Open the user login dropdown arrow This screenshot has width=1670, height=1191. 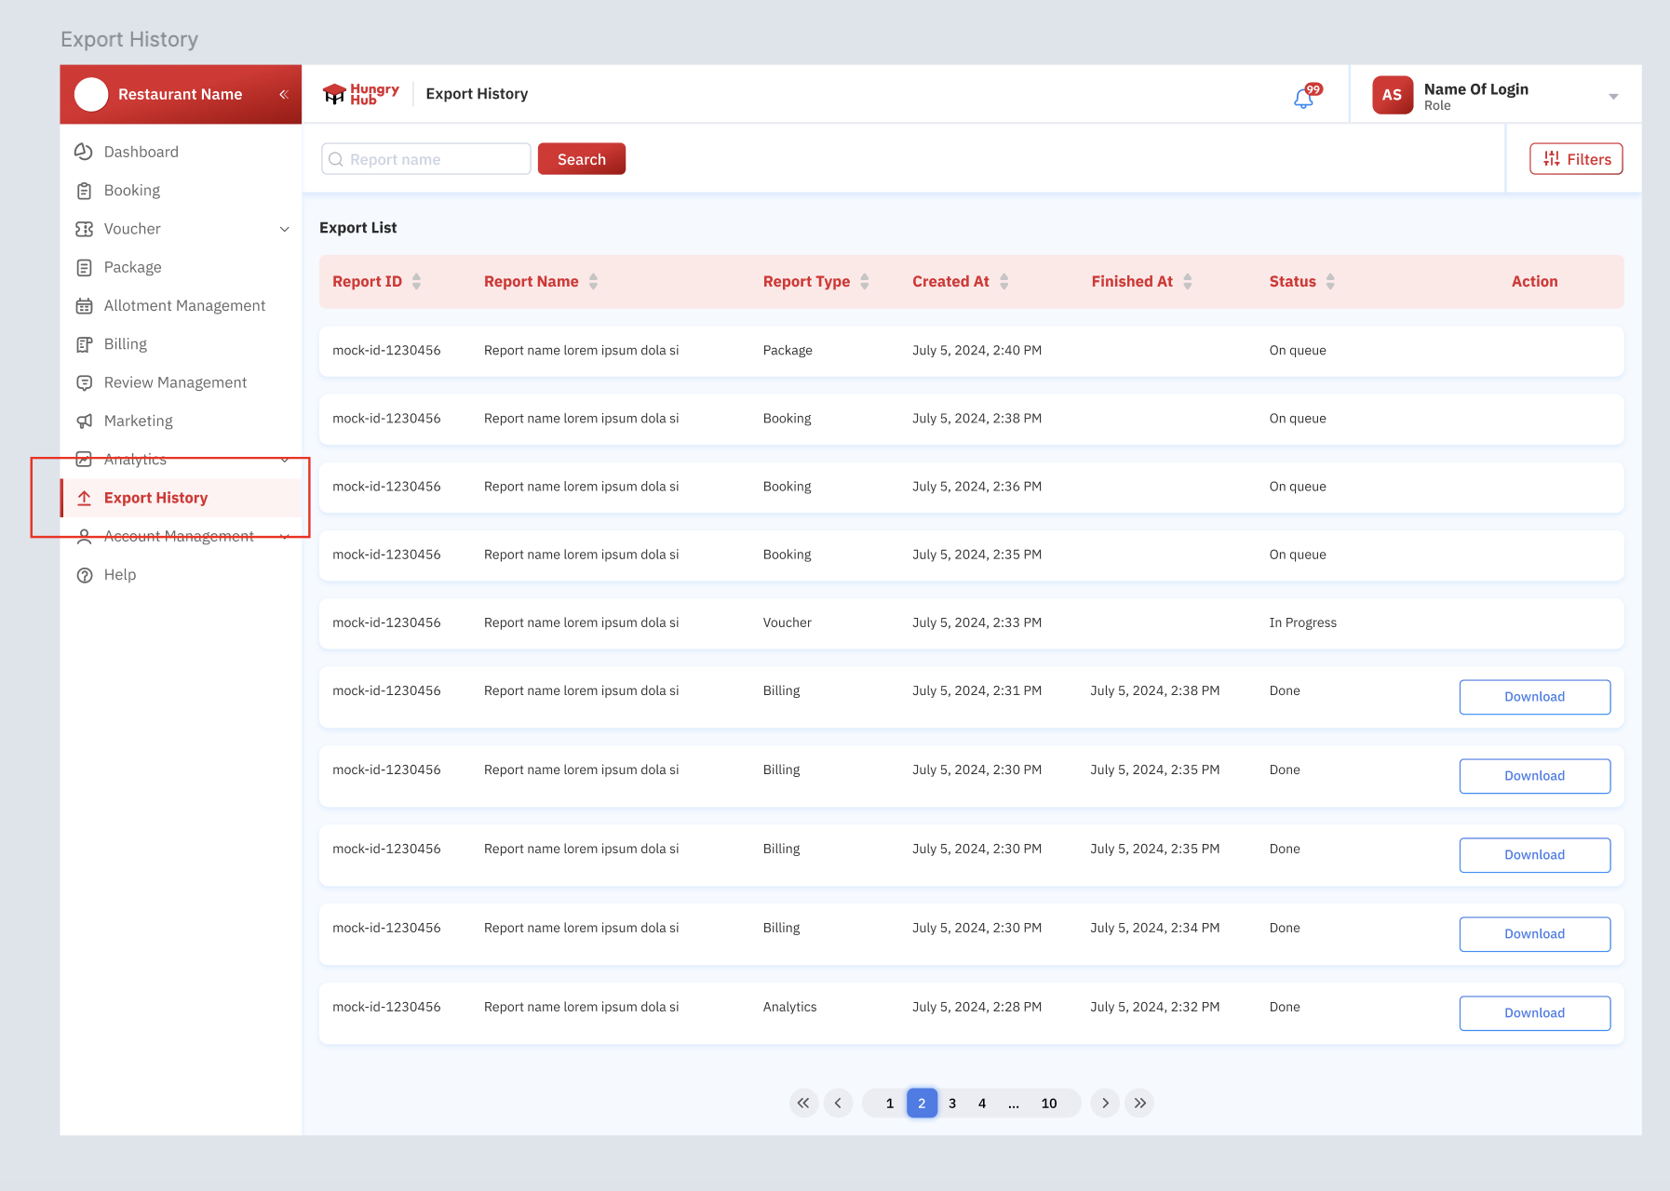(x=1613, y=96)
